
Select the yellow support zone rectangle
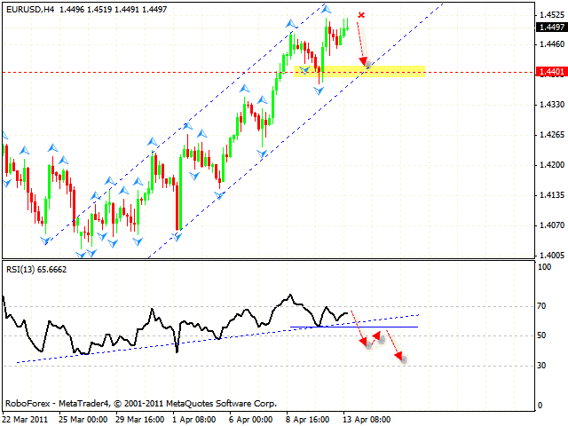[x=359, y=71]
